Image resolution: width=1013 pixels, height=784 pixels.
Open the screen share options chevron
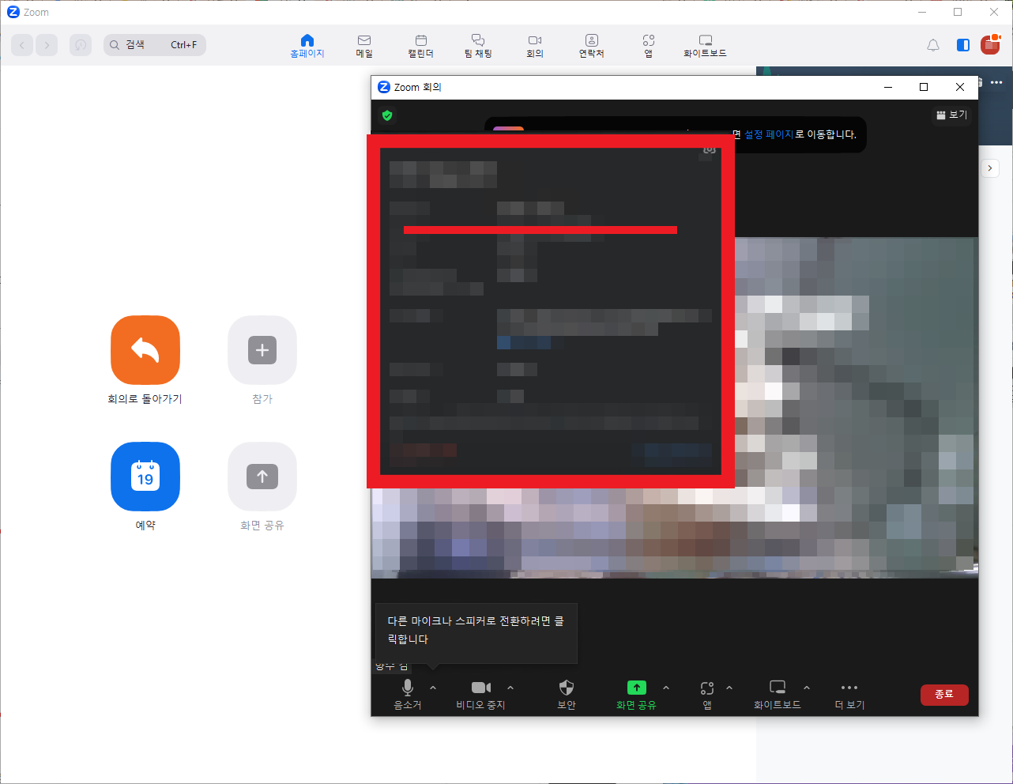pos(665,687)
